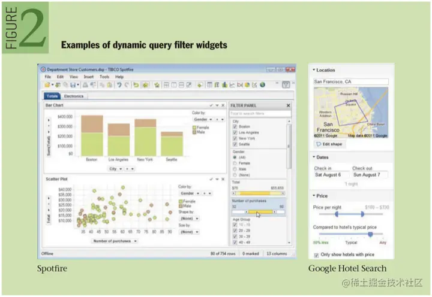This screenshot has height=297, width=432.
Task: Select the Female gender radio button
Action: tap(235, 163)
